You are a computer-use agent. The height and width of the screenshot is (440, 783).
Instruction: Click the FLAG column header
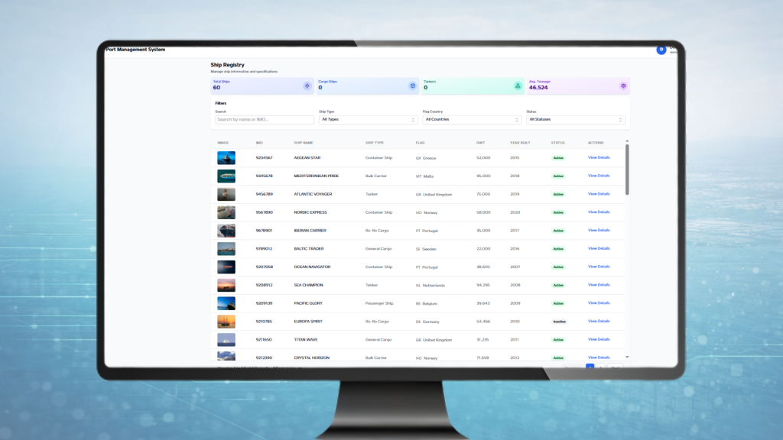pyautogui.click(x=420, y=143)
